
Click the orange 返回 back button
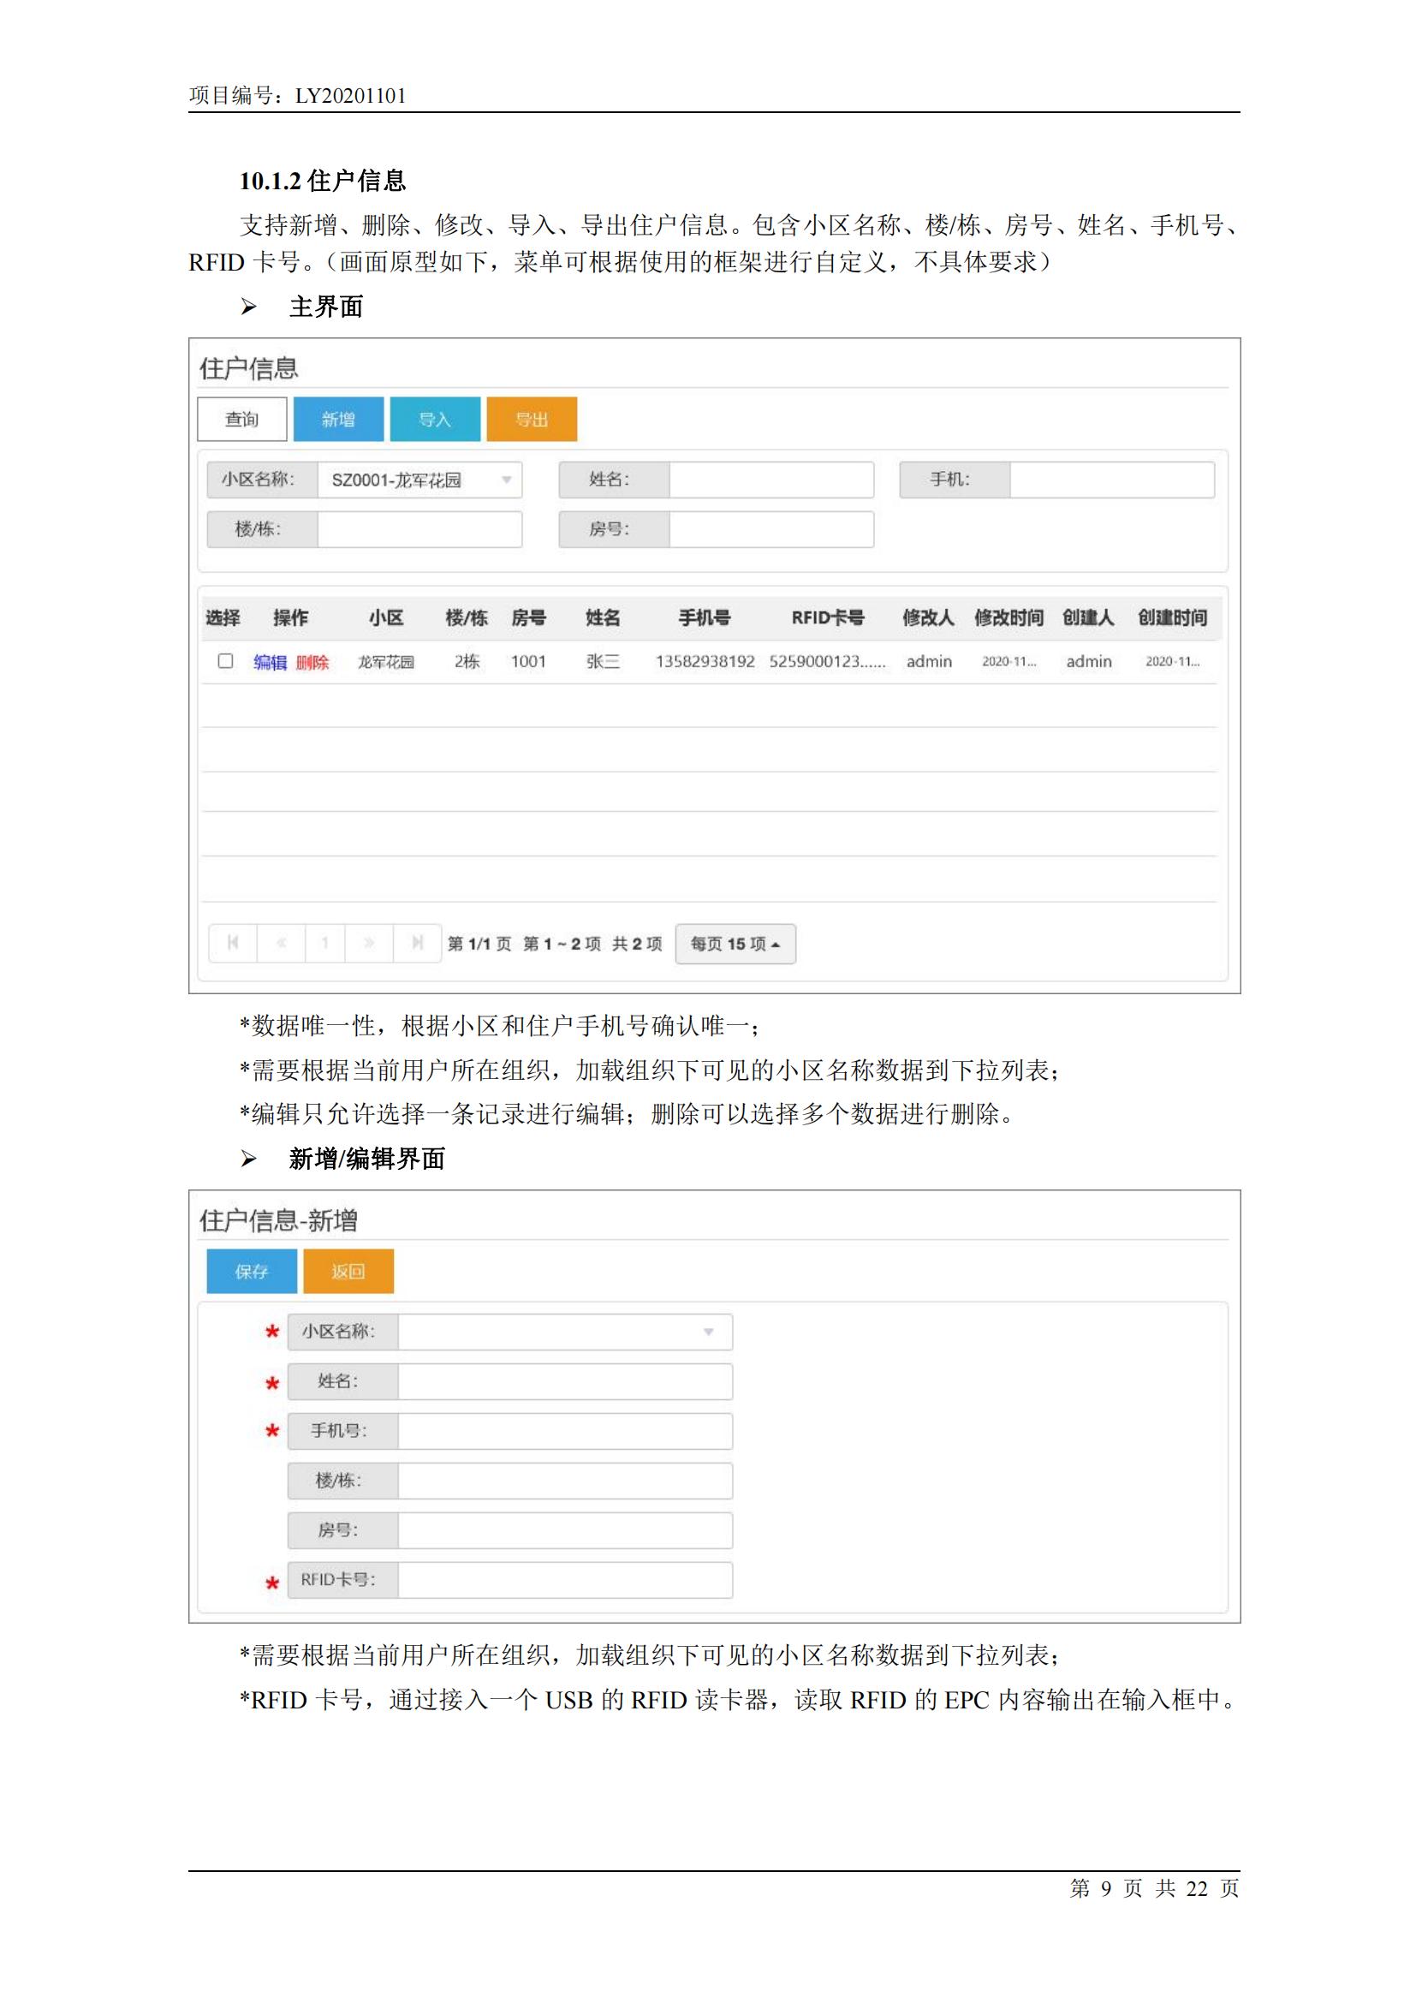coord(348,1271)
